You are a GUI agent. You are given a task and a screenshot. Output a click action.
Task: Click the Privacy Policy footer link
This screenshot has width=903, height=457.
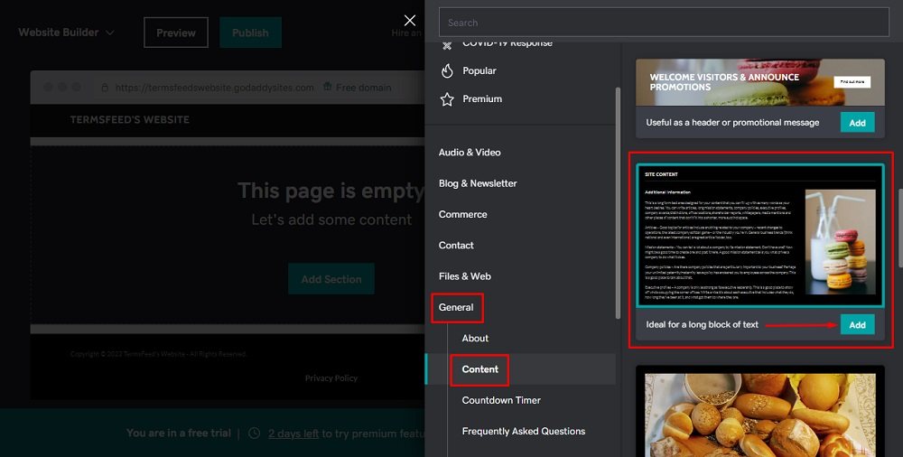(x=331, y=378)
